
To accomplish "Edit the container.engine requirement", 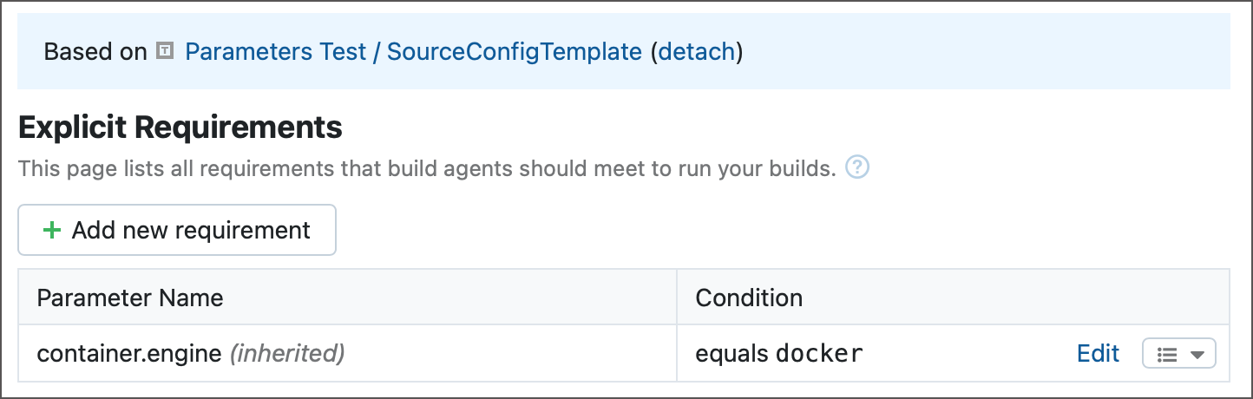I will coord(1098,353).
